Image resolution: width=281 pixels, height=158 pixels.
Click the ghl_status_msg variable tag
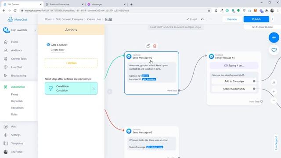[x=155, y=147]
